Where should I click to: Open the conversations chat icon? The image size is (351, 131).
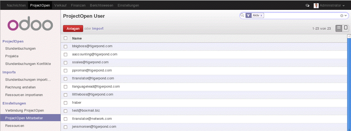(x=307, y=5)
